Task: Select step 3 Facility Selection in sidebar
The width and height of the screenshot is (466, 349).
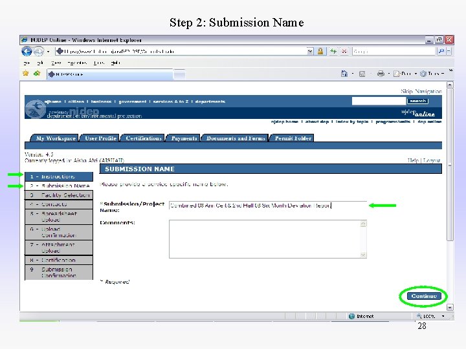Action: point(59,195)
